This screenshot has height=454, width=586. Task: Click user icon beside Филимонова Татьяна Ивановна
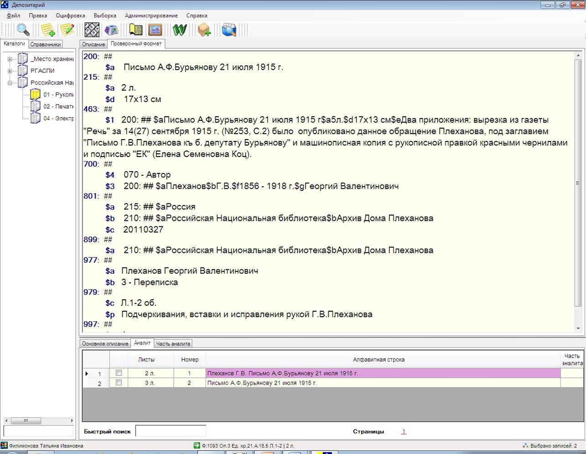click(4, 445)
